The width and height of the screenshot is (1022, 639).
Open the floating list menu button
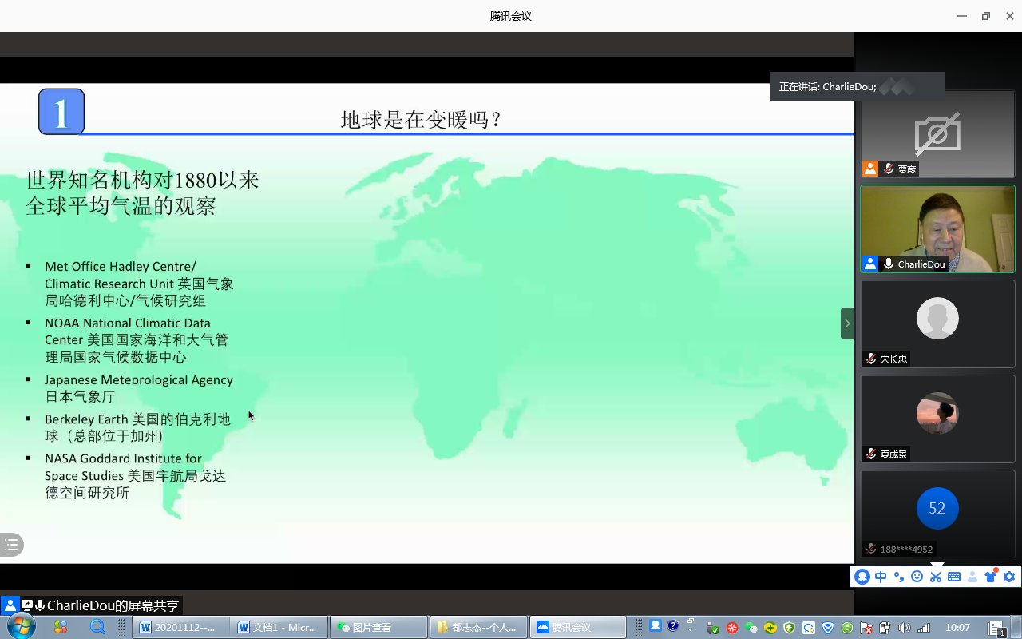[11, 545]
